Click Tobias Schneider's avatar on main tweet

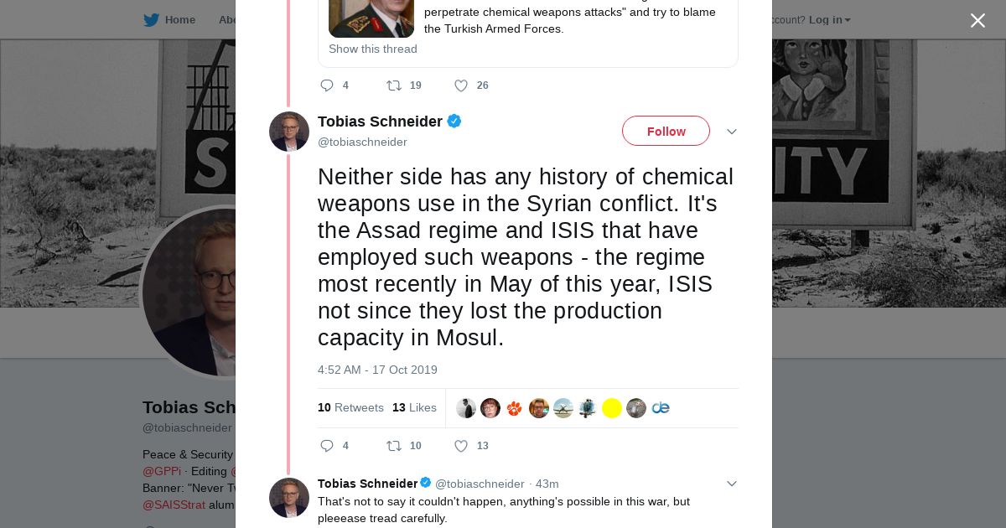[289, 132]
